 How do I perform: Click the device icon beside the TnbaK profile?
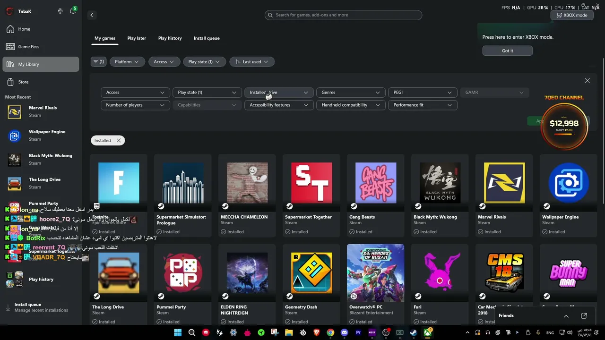point(60,11)
